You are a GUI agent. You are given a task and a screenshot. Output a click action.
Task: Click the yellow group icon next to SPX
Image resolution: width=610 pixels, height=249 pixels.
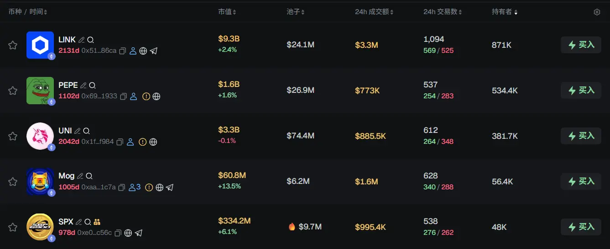pos(97,222)
